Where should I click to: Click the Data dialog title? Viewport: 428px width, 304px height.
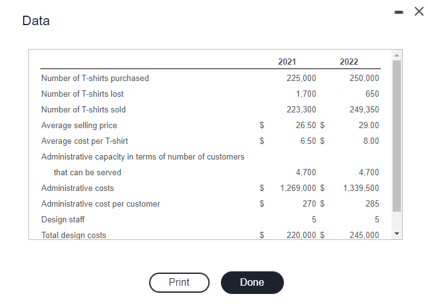pos(36,21)
